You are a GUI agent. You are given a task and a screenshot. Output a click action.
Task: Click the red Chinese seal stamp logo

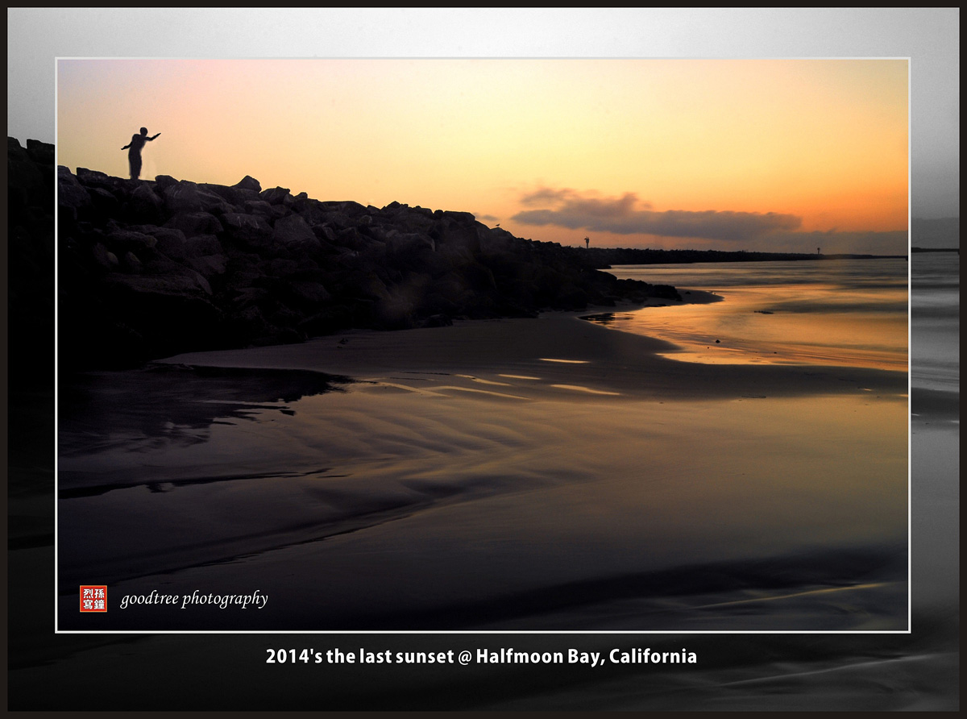tap(93, 599)
